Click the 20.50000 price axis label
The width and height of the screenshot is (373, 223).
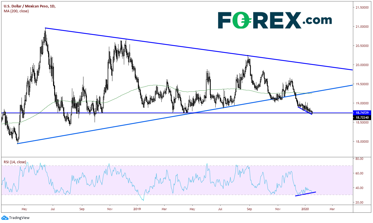(362, 46)
